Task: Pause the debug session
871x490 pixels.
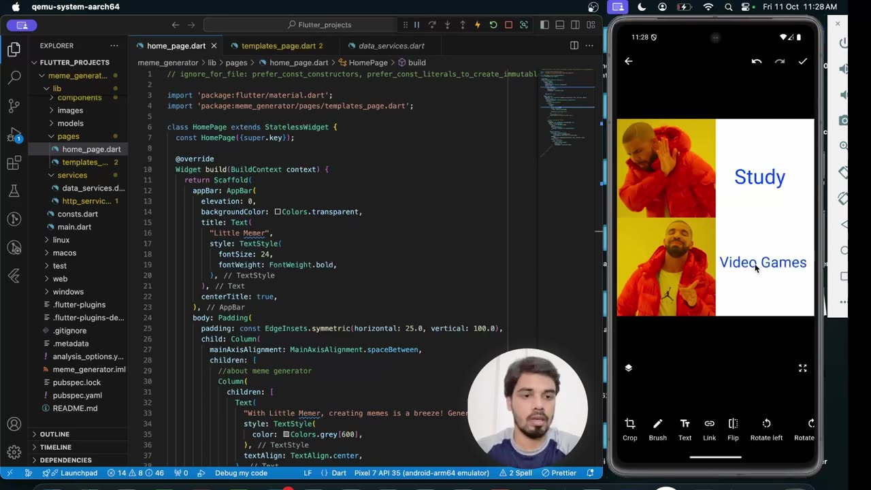Action: coord(416,24)
